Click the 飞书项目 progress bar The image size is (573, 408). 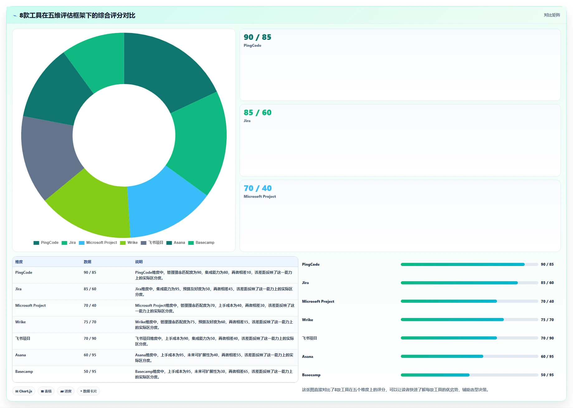tap(469, 338)
